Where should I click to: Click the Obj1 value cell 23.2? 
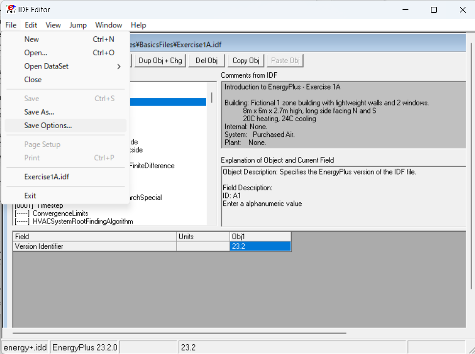point(260,246)
